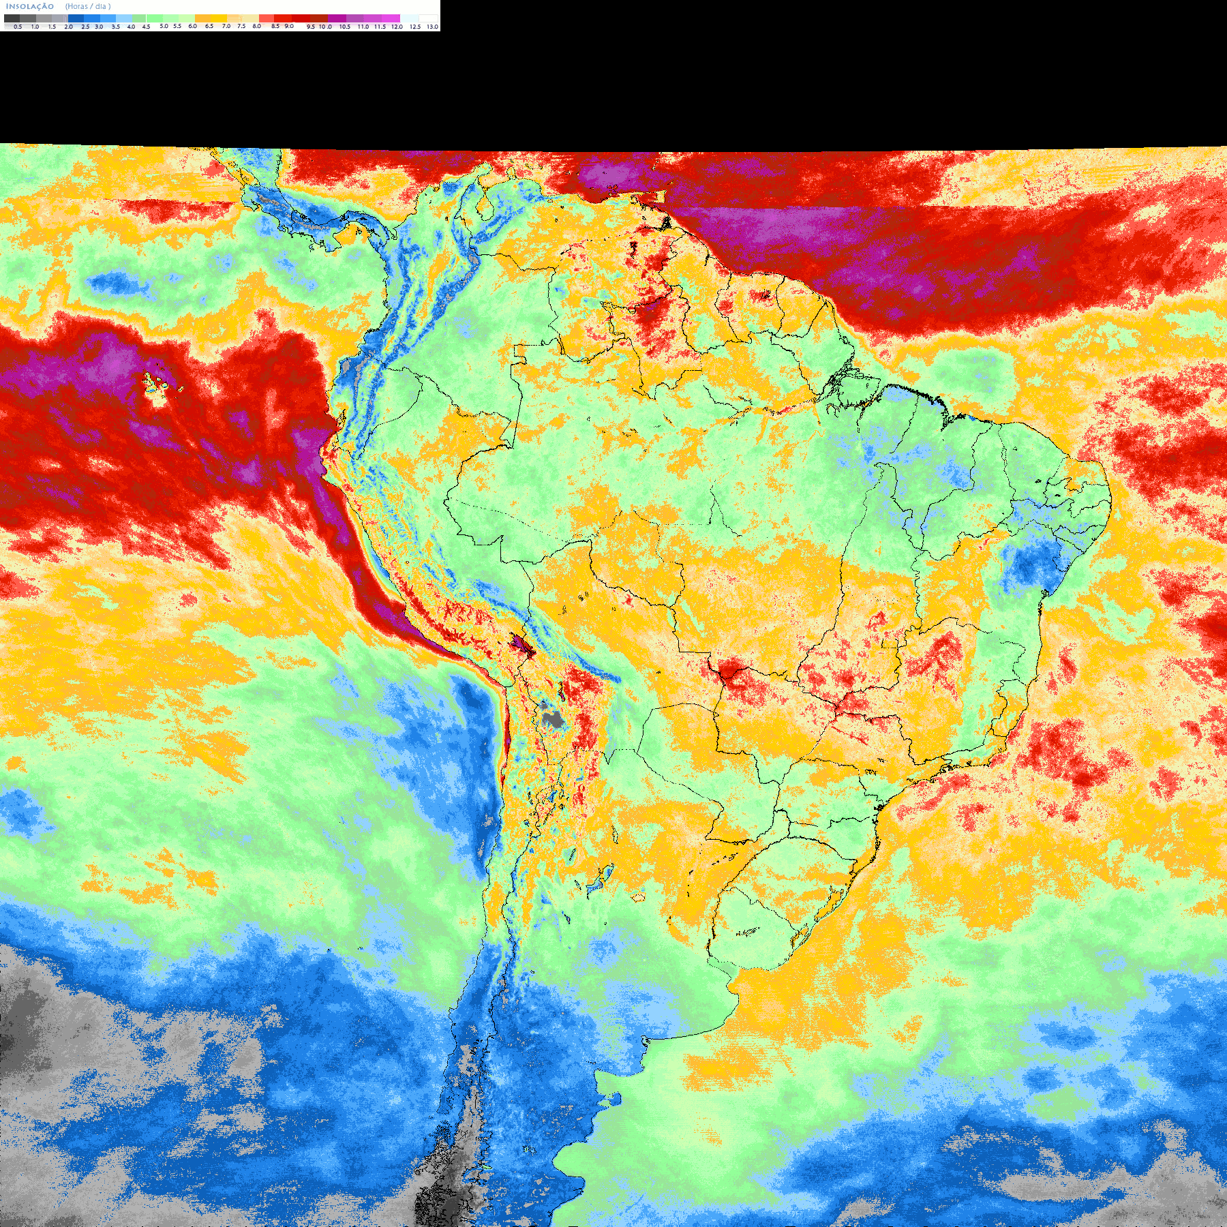The image size is (1227, 1227).
Task: Click the 0.5 legend value
Action: [x=18, y=27]
